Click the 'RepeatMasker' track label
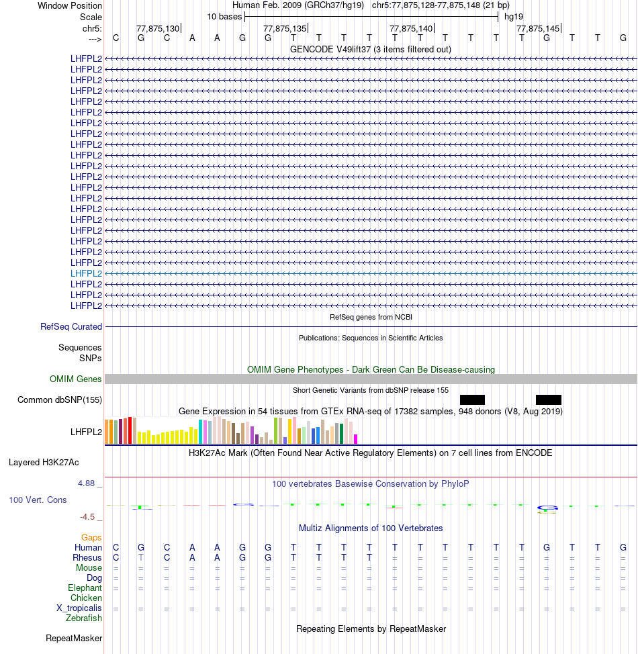Image resolution: width=638 pixels, height=654 pixels. coord(74,639)
